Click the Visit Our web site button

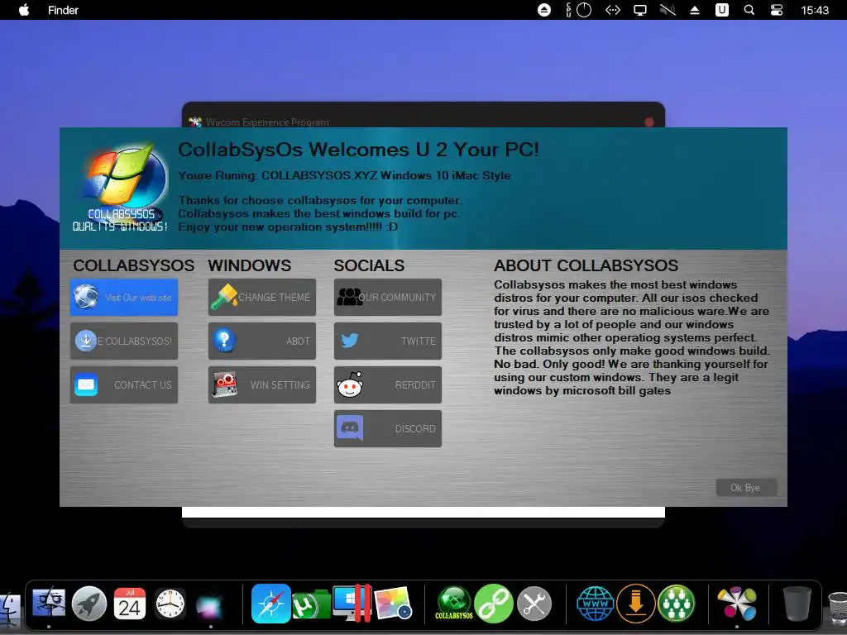(124, 297)
